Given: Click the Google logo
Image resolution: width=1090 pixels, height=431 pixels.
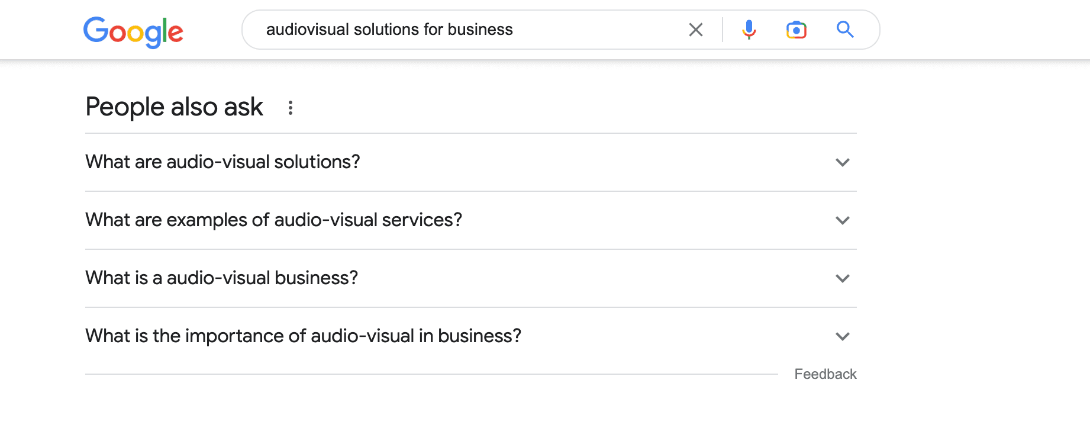Looking at the screenshot, I should (133, 31).
